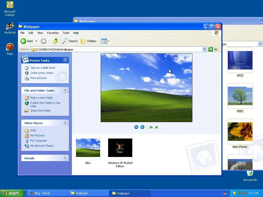
Task: Start View as a slide show
Action: (43, 68)
